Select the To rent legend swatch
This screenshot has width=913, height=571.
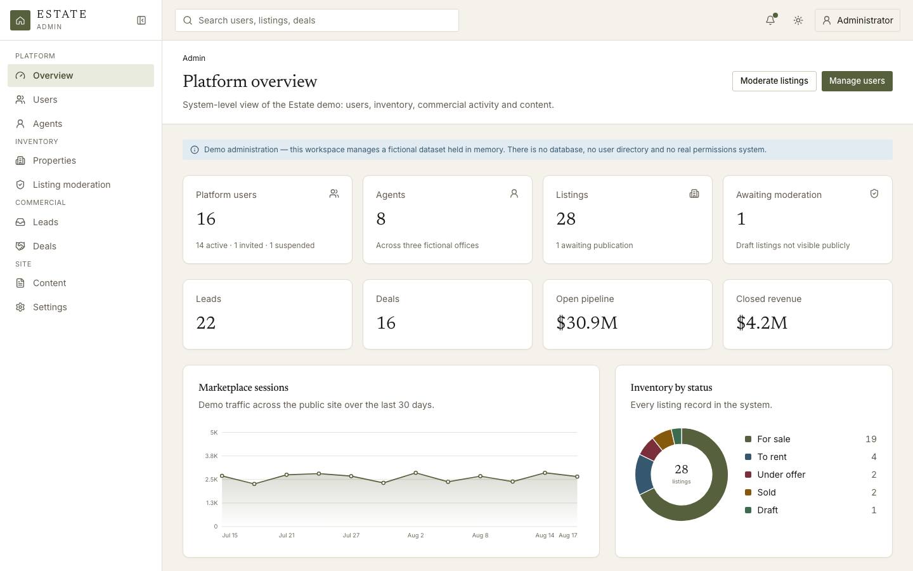pyautogui.click(x=748, y=457)
